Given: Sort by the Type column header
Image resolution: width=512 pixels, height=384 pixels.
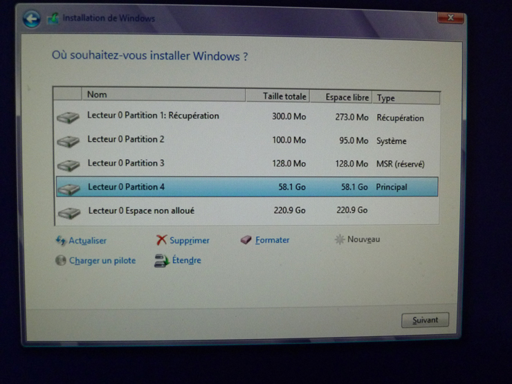Looking at the screenshot, I should [x=406, y=98].
